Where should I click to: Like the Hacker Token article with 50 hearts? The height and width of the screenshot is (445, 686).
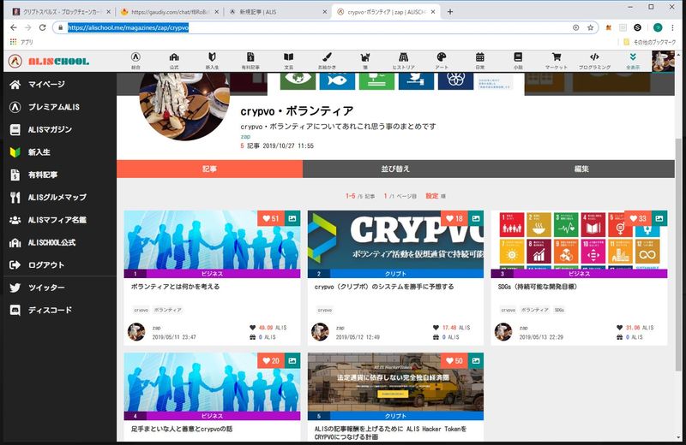click(454, 361)
